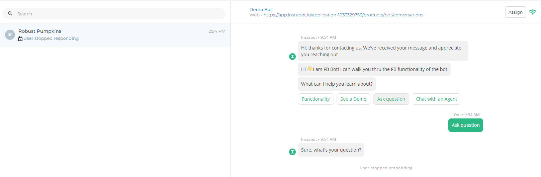Click the Demo Bot title link
The image size is (541, 177).
261,9
